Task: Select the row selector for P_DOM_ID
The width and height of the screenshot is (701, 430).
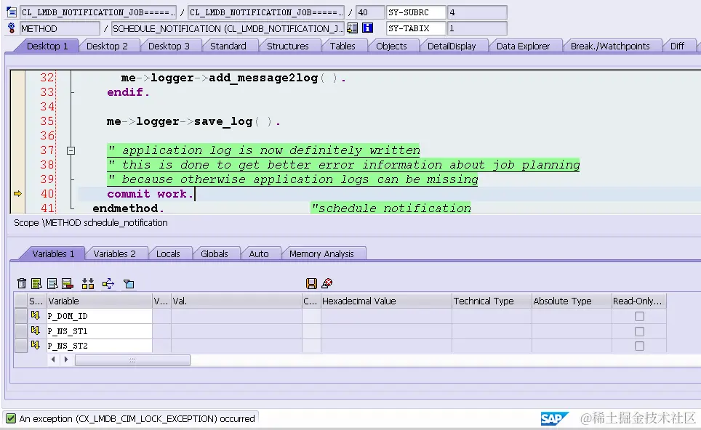Action: [x=21, y=316]
